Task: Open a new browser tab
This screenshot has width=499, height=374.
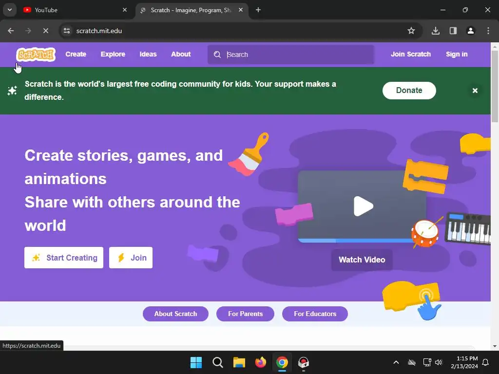Action: (258, 10)
